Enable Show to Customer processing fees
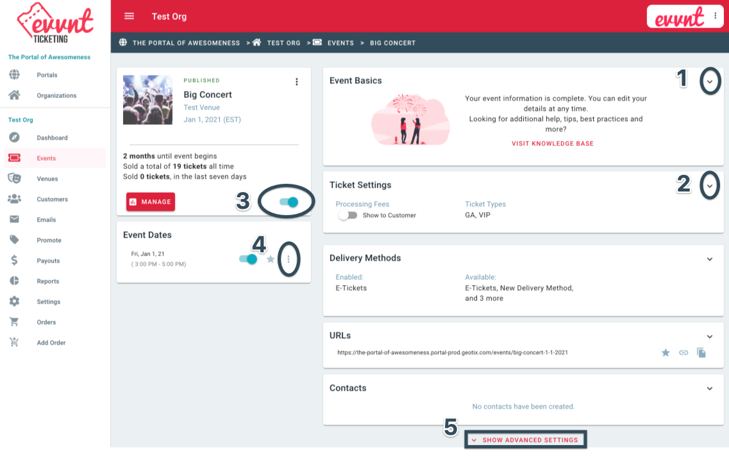Viewport: 729px width, 456px height. click(348, 215)
